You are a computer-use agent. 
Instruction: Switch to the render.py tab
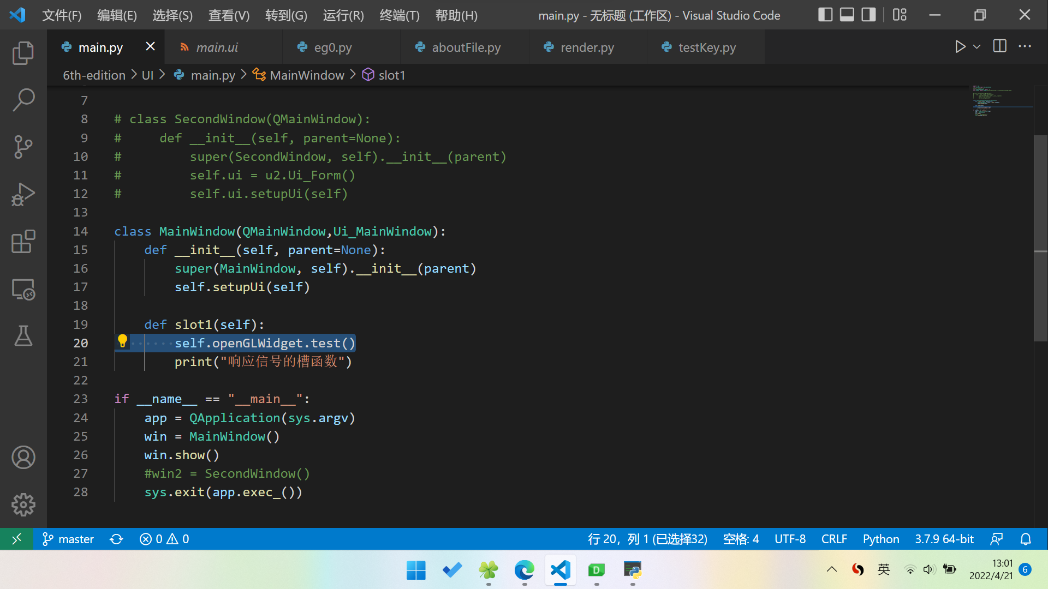tap(587, 47)
